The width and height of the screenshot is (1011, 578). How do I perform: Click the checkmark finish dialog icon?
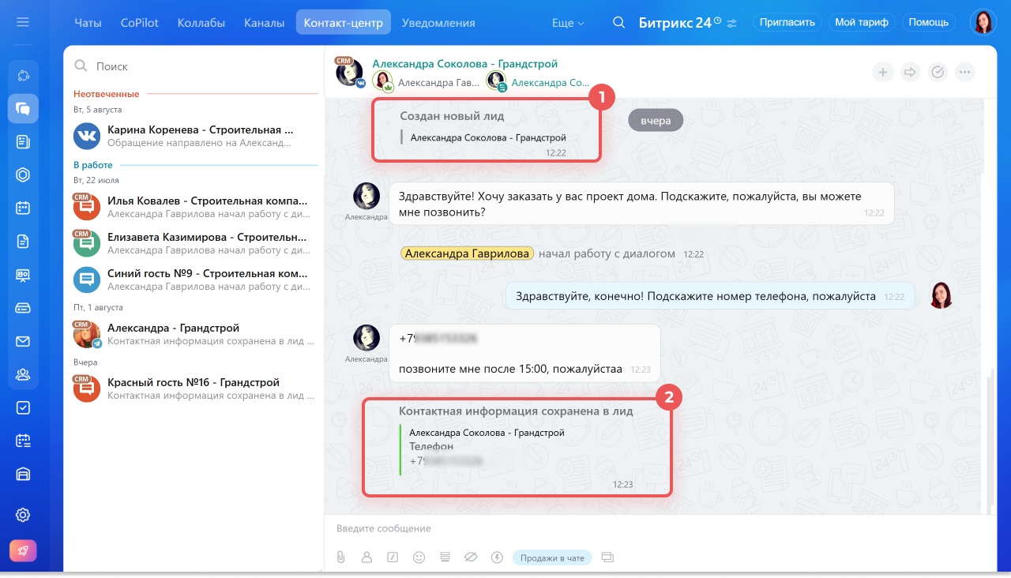click(x=938, y=73)
